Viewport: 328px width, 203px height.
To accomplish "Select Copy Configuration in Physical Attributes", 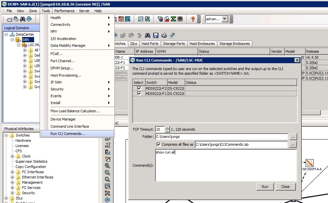I will (31, 167).
